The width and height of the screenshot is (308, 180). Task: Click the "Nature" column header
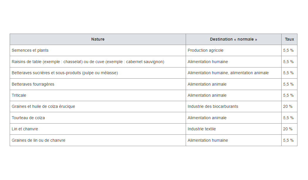(98, 39)
